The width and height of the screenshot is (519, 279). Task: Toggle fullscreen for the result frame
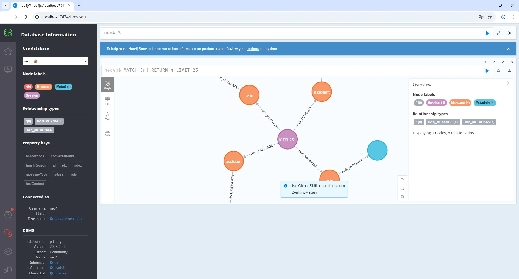point(503,62)
